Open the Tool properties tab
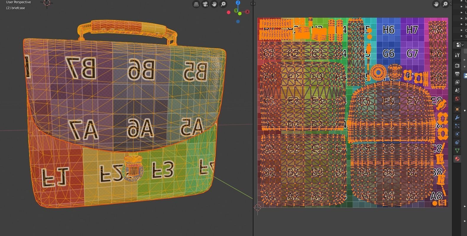Image resolution: width=467 pixels, height=236 pixels. point(457,55)
